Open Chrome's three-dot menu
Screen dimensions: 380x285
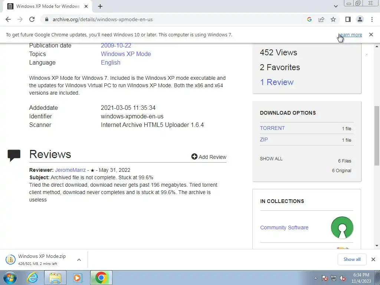(x=372, y=19)
